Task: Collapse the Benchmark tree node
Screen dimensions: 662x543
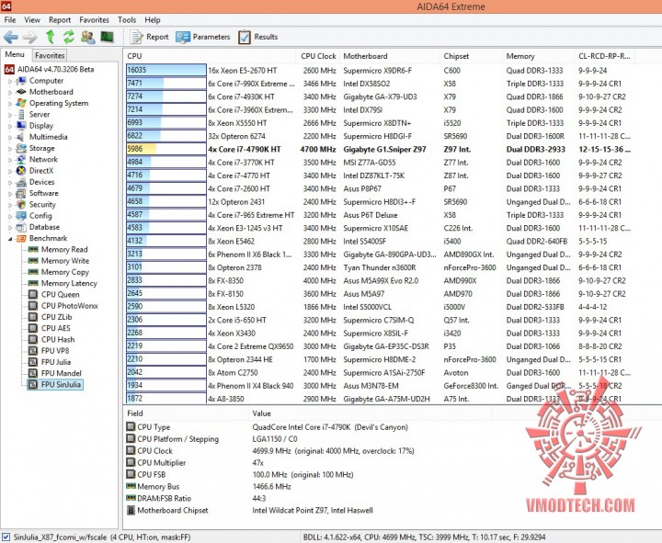Action: (10, 239)
